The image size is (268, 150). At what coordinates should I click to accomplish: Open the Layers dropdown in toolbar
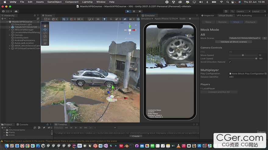click(x=243, y=12)
